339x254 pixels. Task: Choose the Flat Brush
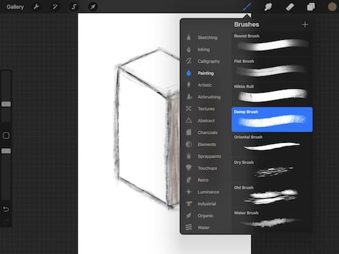click(272, 69)
